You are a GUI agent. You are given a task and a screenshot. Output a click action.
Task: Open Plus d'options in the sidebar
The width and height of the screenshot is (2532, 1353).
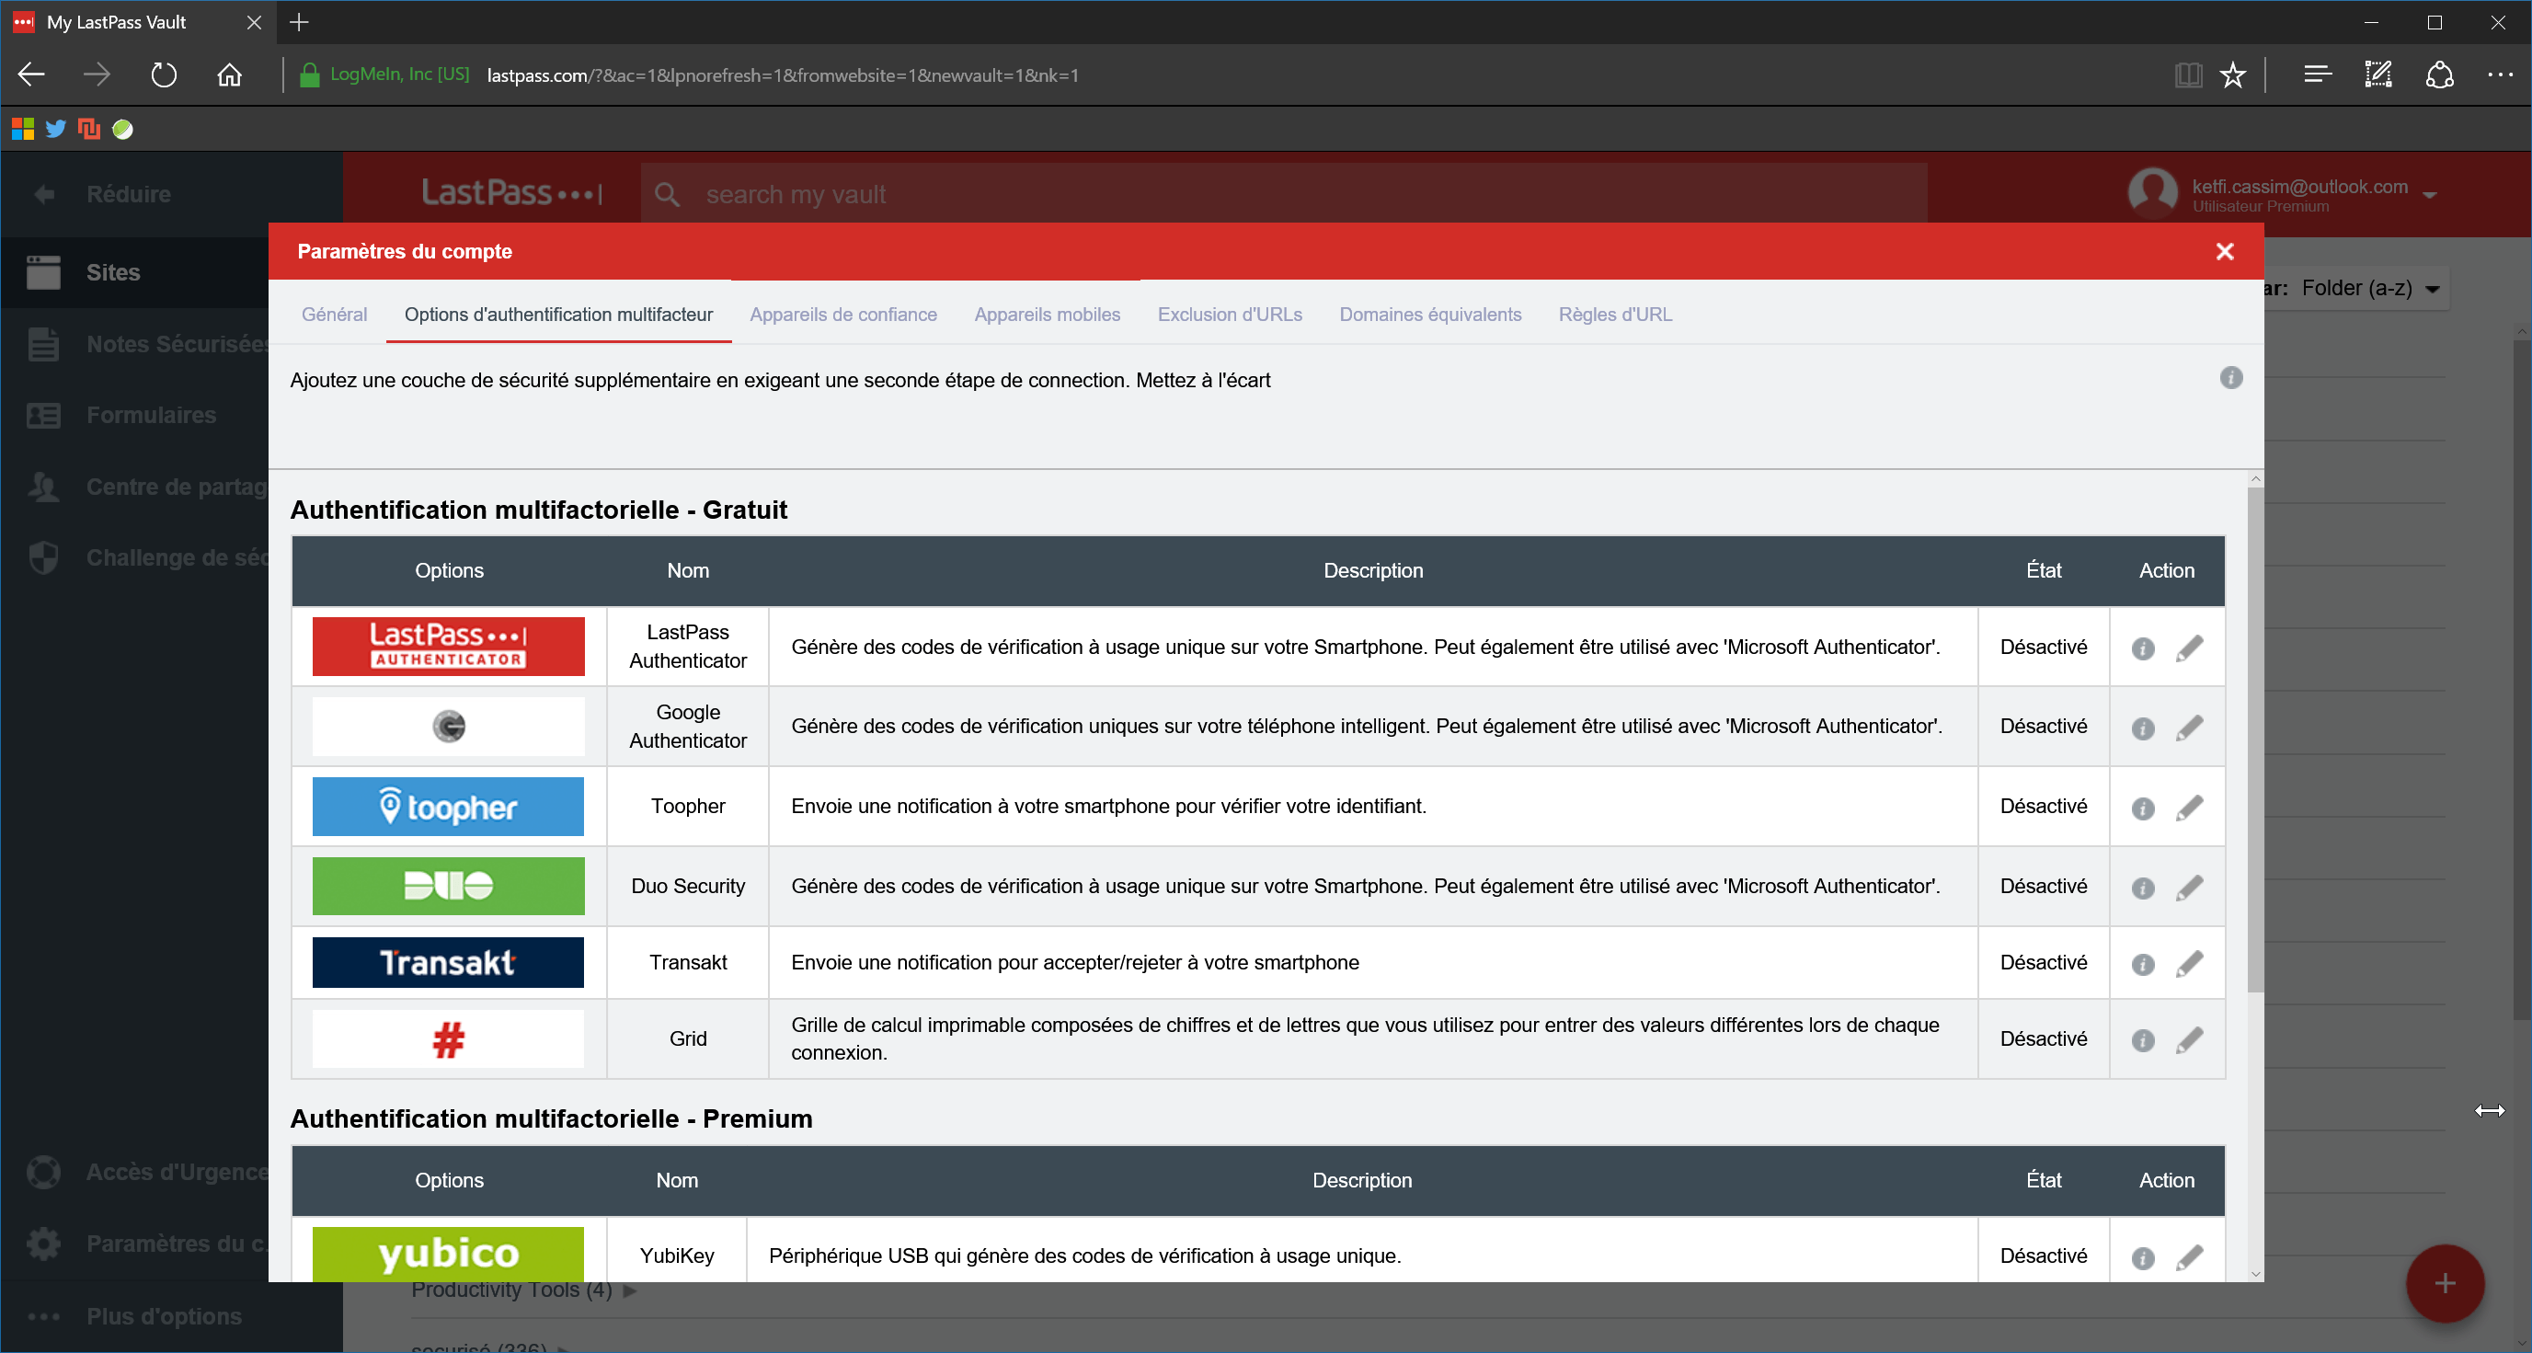134,1315
